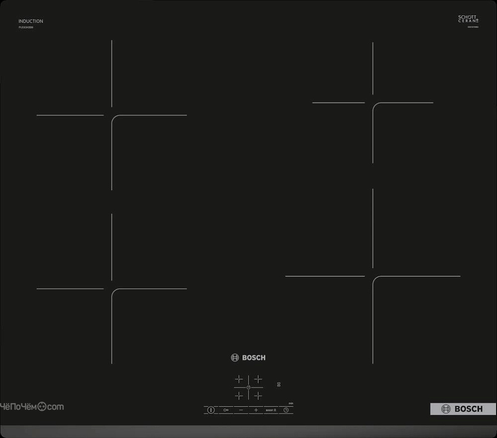Viewport: 497px width, 438px height.
Task: Tap the center timer circle between zones
Action: (248, 387)
